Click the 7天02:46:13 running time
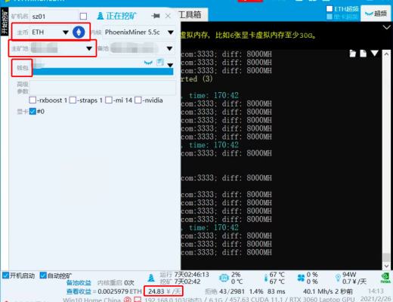This screenshot has height=302, width=393. (x=191, y=274)
